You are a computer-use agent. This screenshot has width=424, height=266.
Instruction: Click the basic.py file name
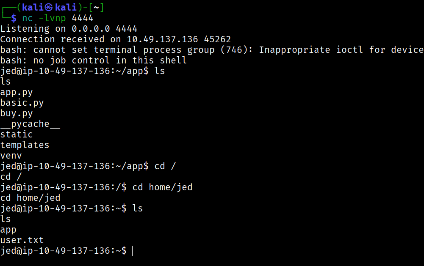click(x=22, y=103)
